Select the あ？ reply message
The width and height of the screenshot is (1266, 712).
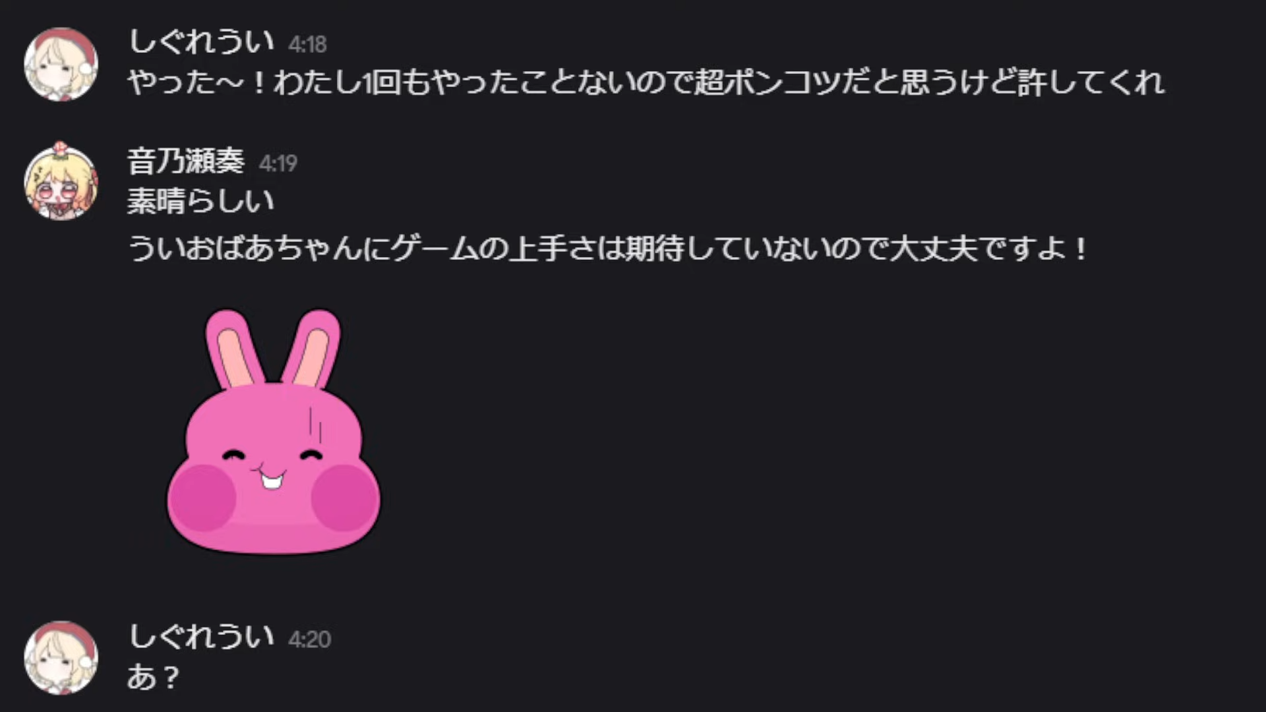pos(153,677)
